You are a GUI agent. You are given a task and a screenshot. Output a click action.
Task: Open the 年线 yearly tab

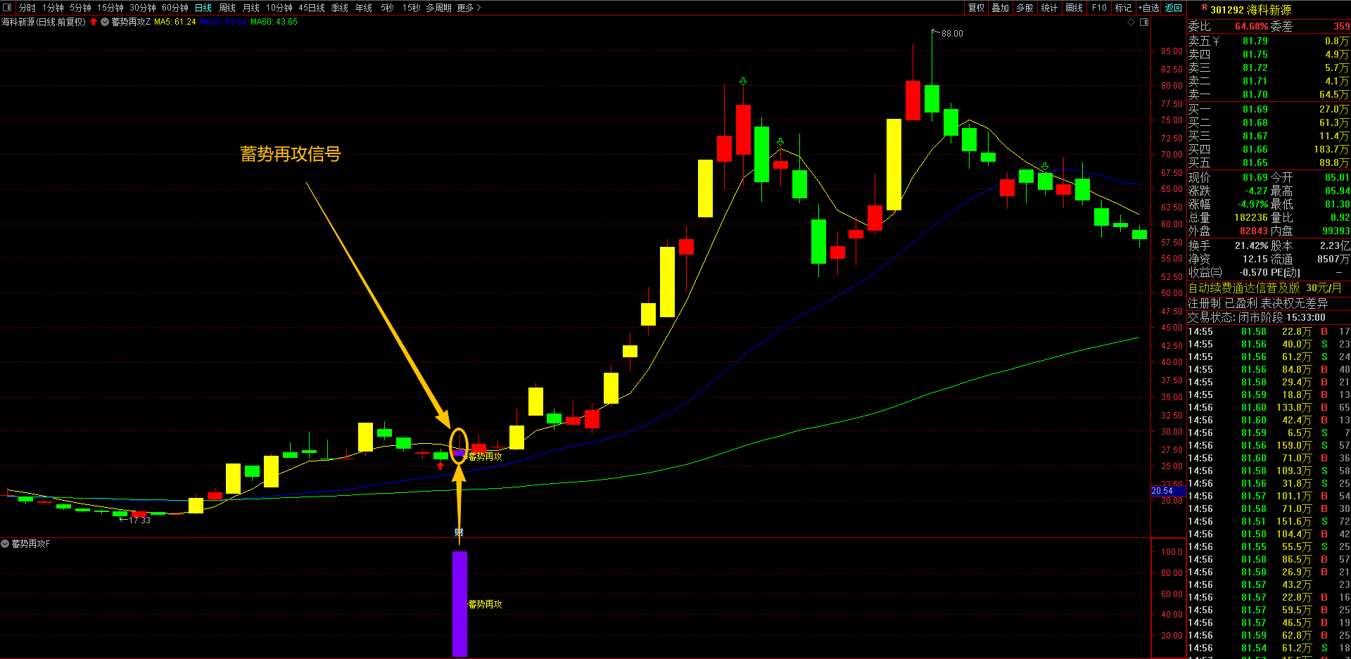(364, 8)
